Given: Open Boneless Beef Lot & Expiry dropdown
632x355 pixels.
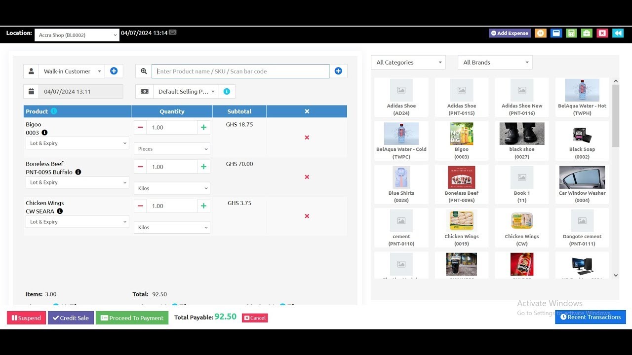Looking at the screenshot, I should click(x=77, y=182).
